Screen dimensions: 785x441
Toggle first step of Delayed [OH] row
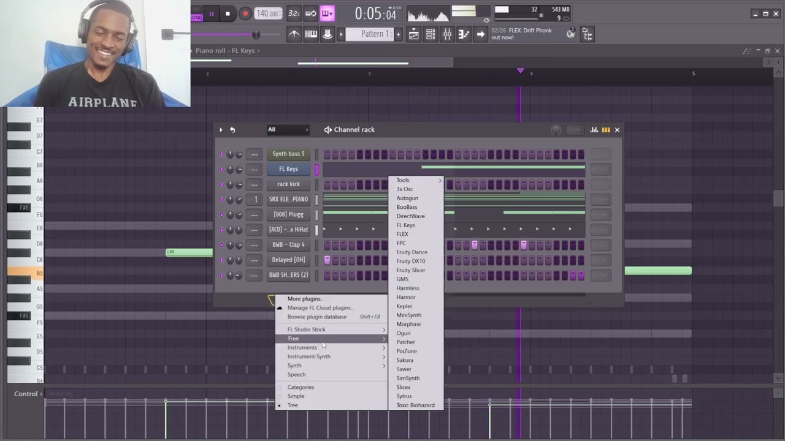pos(327,260)
